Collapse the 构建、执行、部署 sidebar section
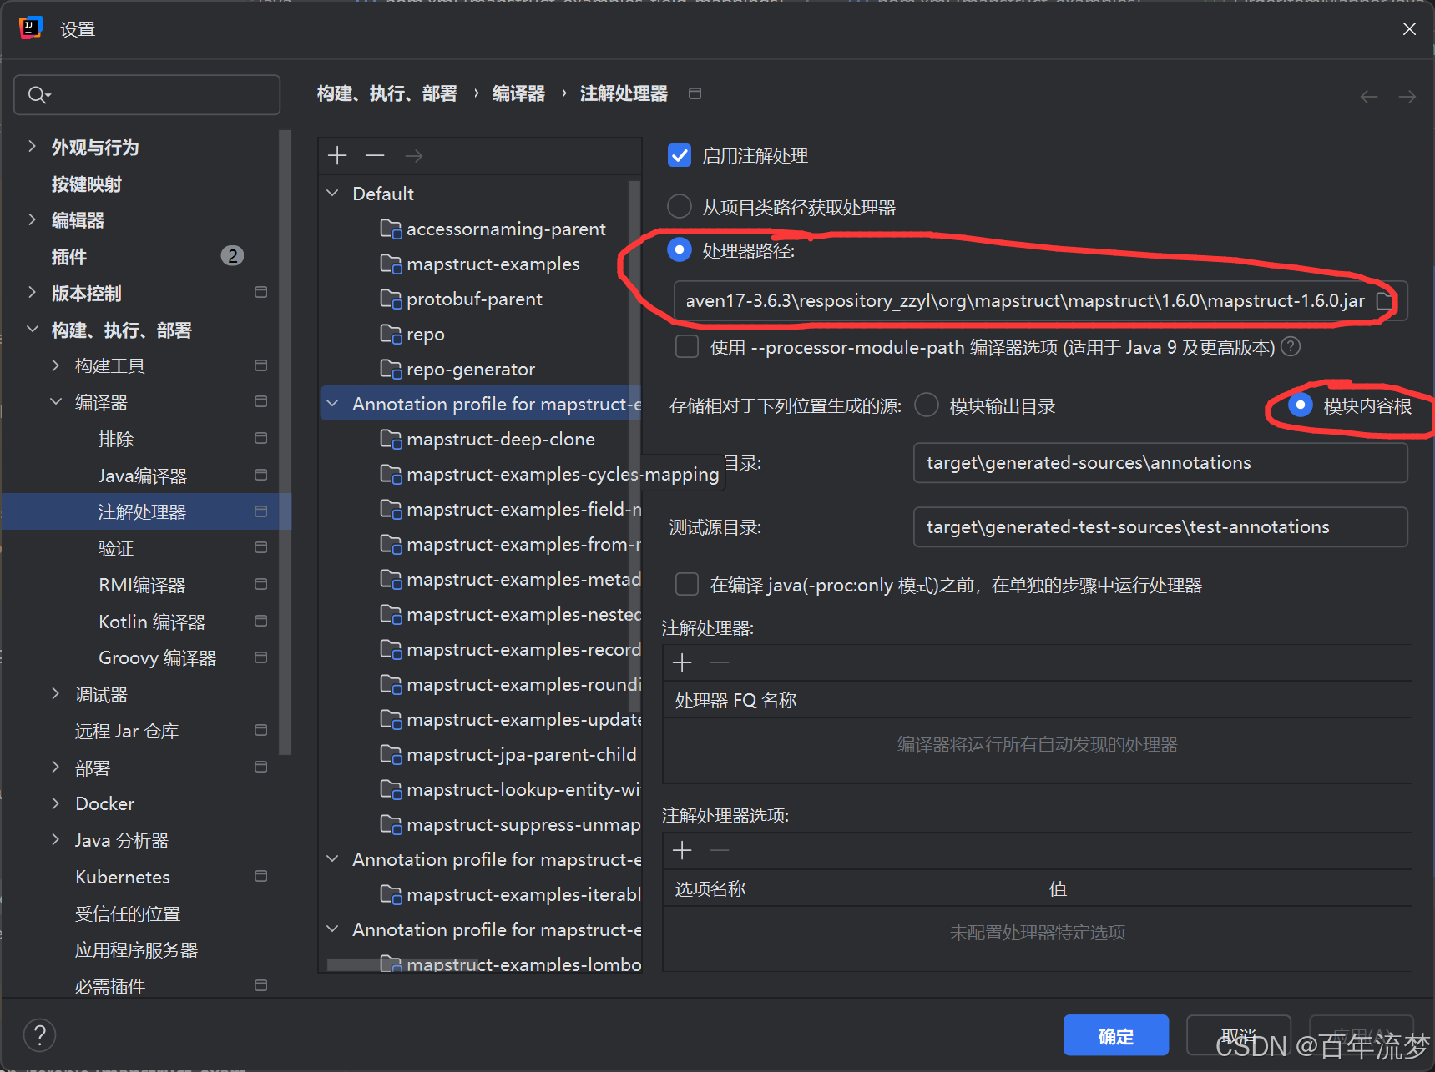1435x1072 pixels. (x=32, y=330)
